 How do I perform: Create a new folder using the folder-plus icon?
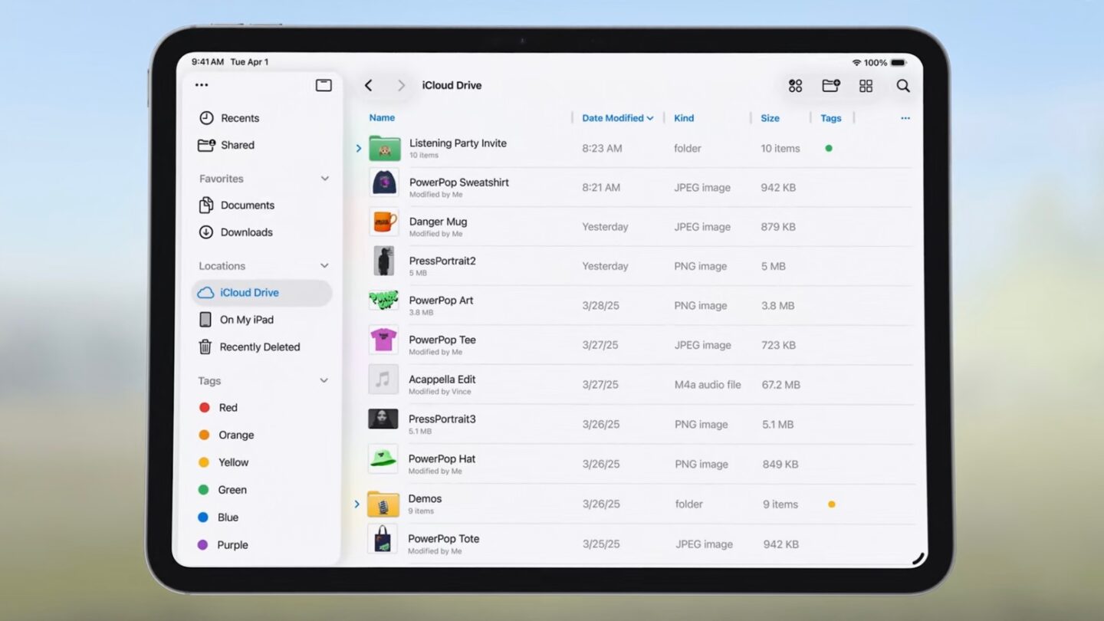[831, 86]
